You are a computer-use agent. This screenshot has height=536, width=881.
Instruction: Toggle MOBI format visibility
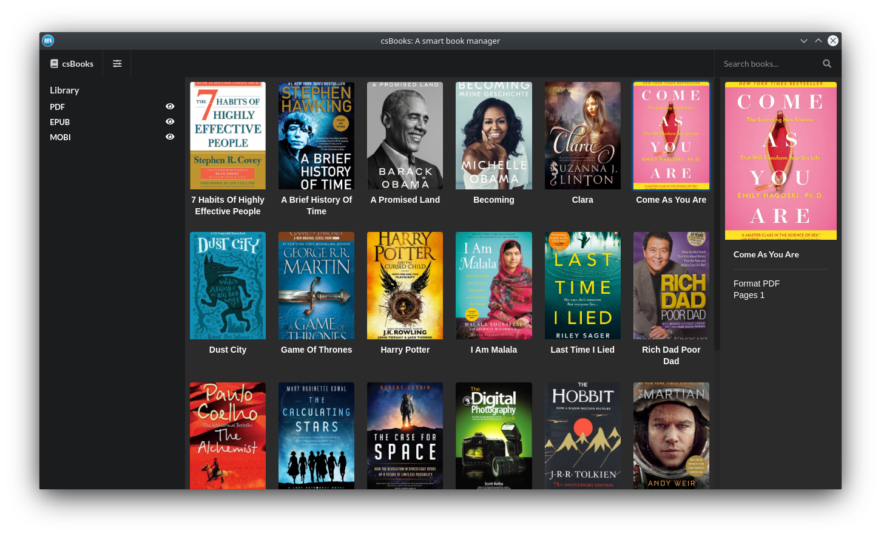click(x=170, y=137)
